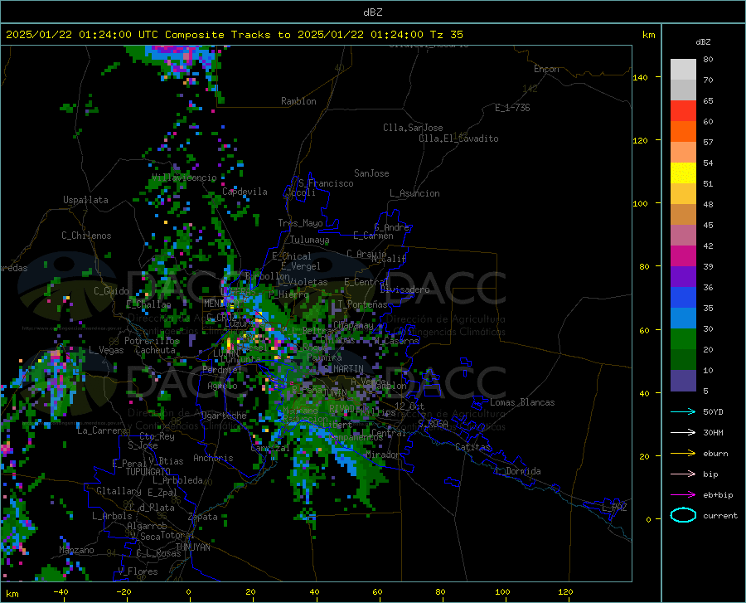The image size is (746, 603).
Task: Click the 45 dBZ pink-mauve swatch
Action: tap(683, 235)
